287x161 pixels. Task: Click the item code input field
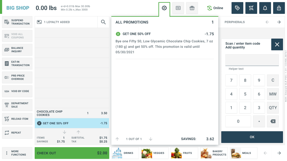click(252, 60)
